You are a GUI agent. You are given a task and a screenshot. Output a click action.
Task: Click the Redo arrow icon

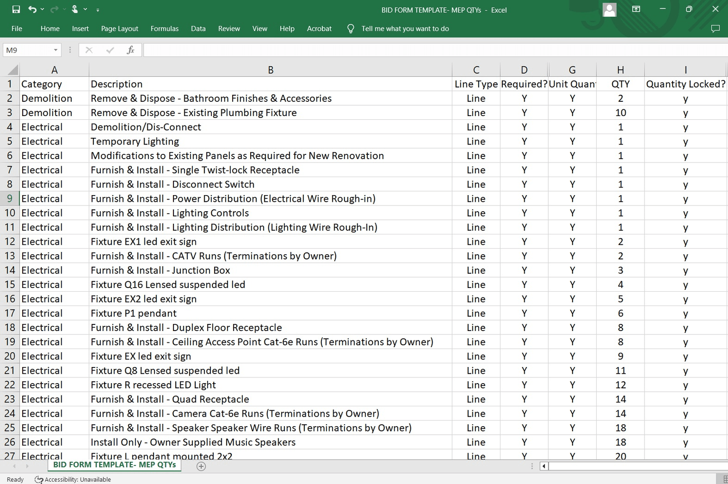(54, 9)
